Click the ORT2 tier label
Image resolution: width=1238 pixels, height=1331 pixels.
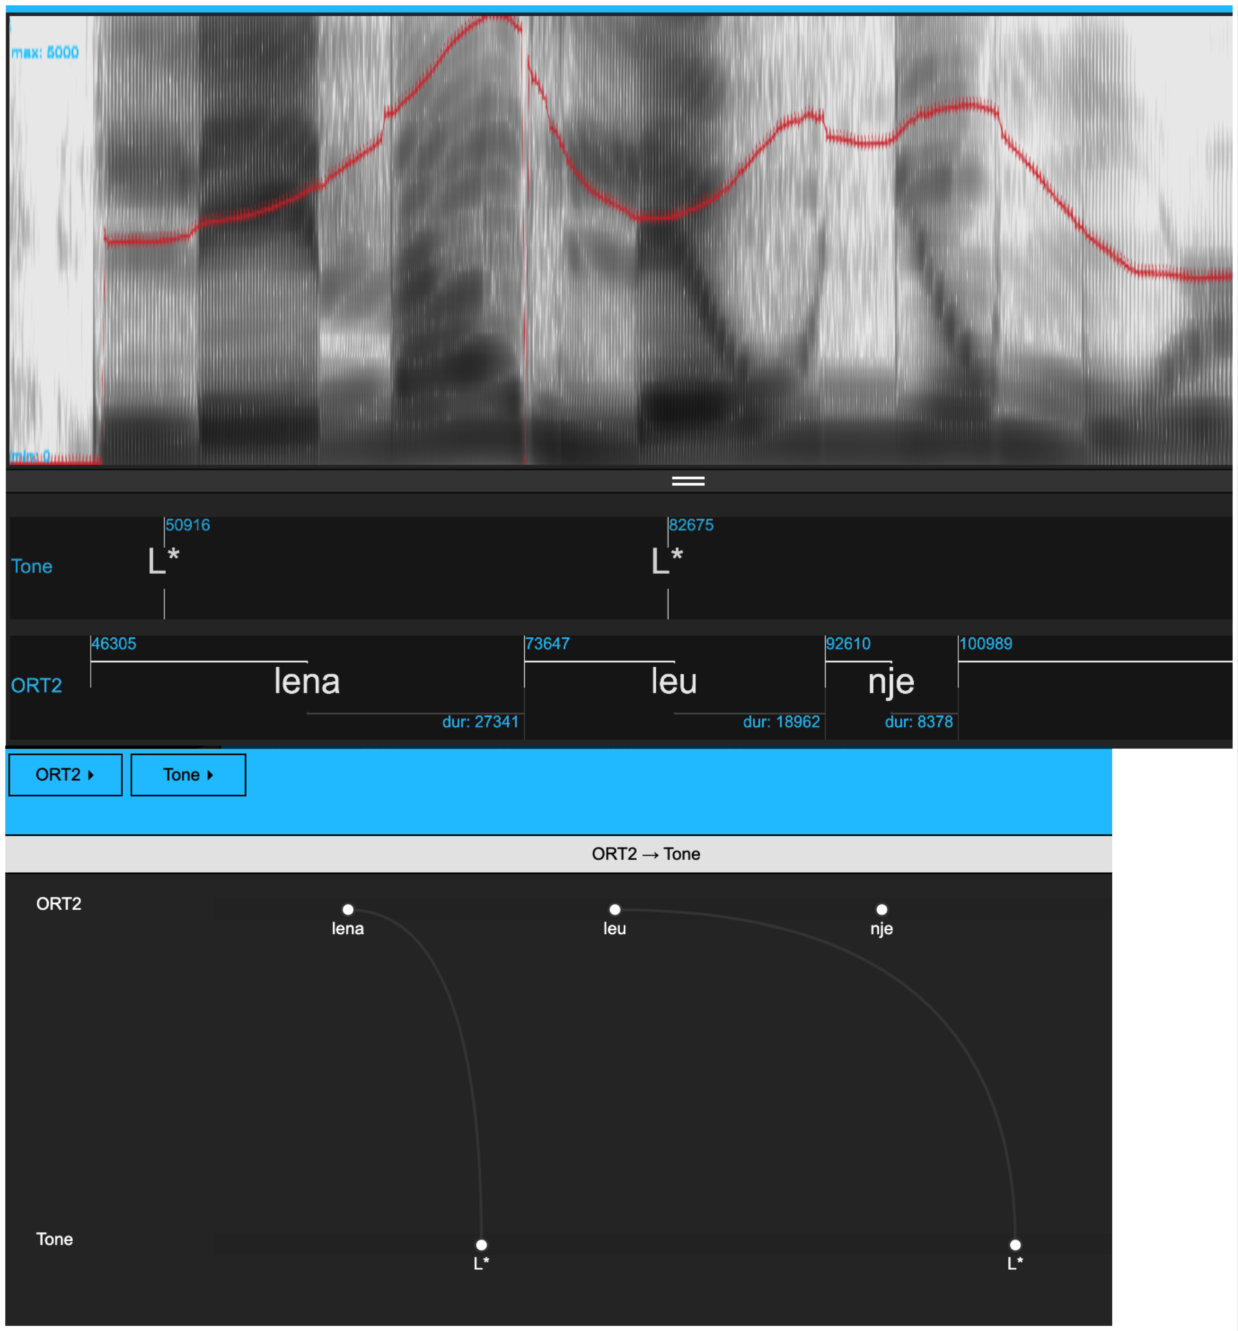[x=36, y=685]
